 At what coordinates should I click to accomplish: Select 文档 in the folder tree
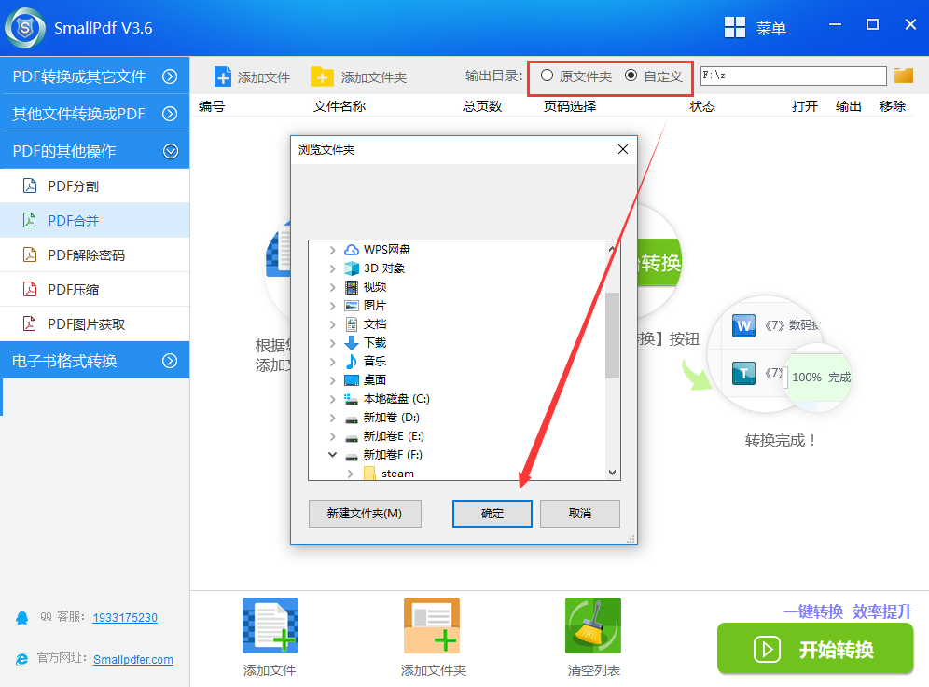click(374, 324)
